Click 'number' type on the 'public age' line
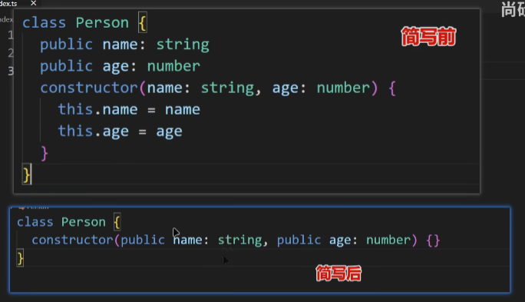525x302 pixels. (x=173, y=66)
